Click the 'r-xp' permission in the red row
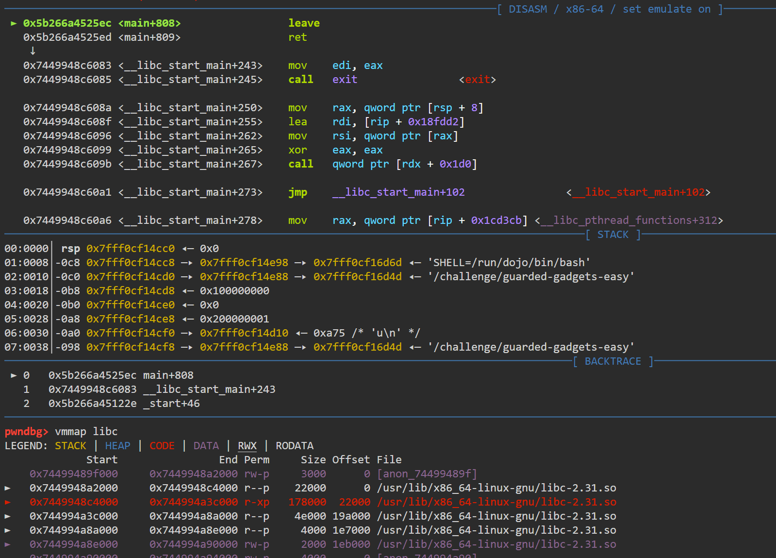Viewport: 776px width, 558px height. tap(257, 502)
